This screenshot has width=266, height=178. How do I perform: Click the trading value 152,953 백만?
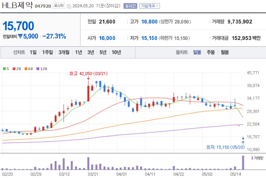(246, 38)
